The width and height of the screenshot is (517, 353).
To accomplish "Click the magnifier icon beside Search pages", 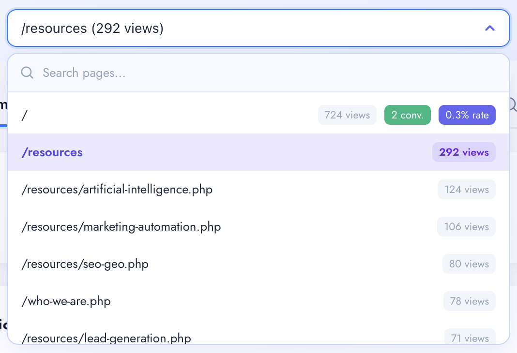I will 27,73.
